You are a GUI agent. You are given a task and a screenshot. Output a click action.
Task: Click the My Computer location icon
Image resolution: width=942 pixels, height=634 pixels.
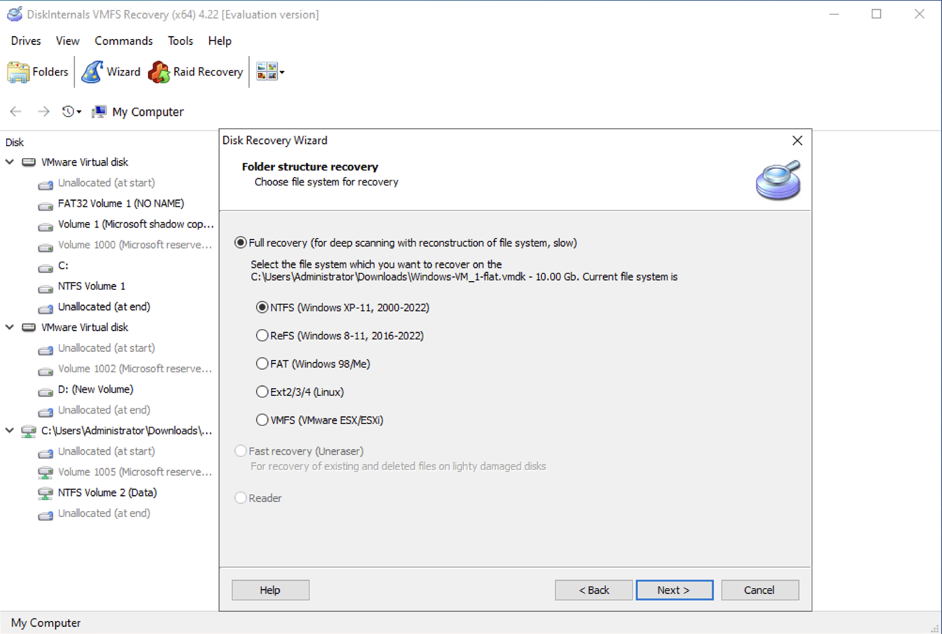pos(99,112)
